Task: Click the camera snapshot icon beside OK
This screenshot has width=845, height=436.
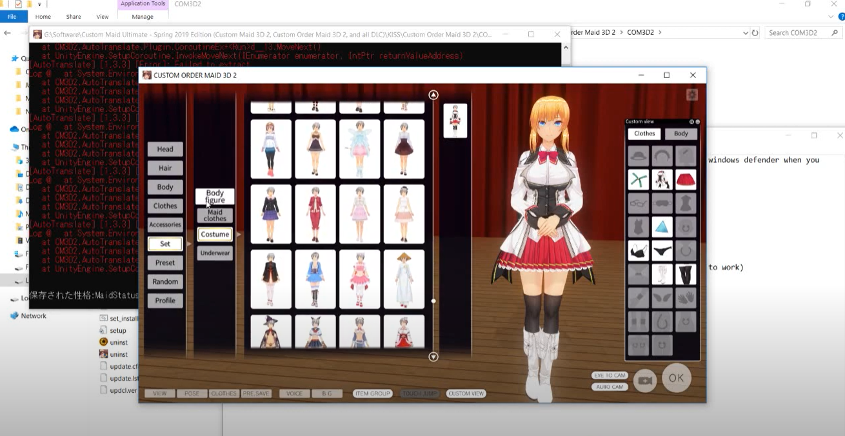Action: pos(644,381)
